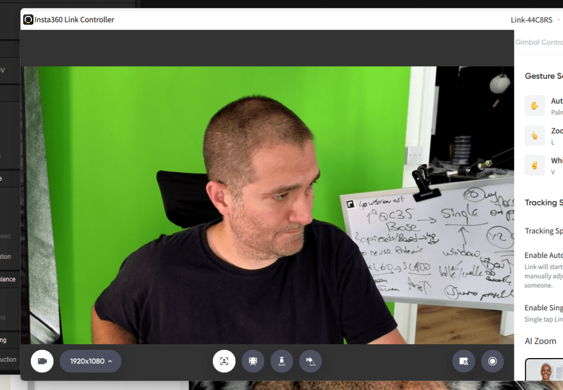Click the raised palm gesture icon
Screen dimensions: 563x390
pyautogui.click(x=534, y=105)
